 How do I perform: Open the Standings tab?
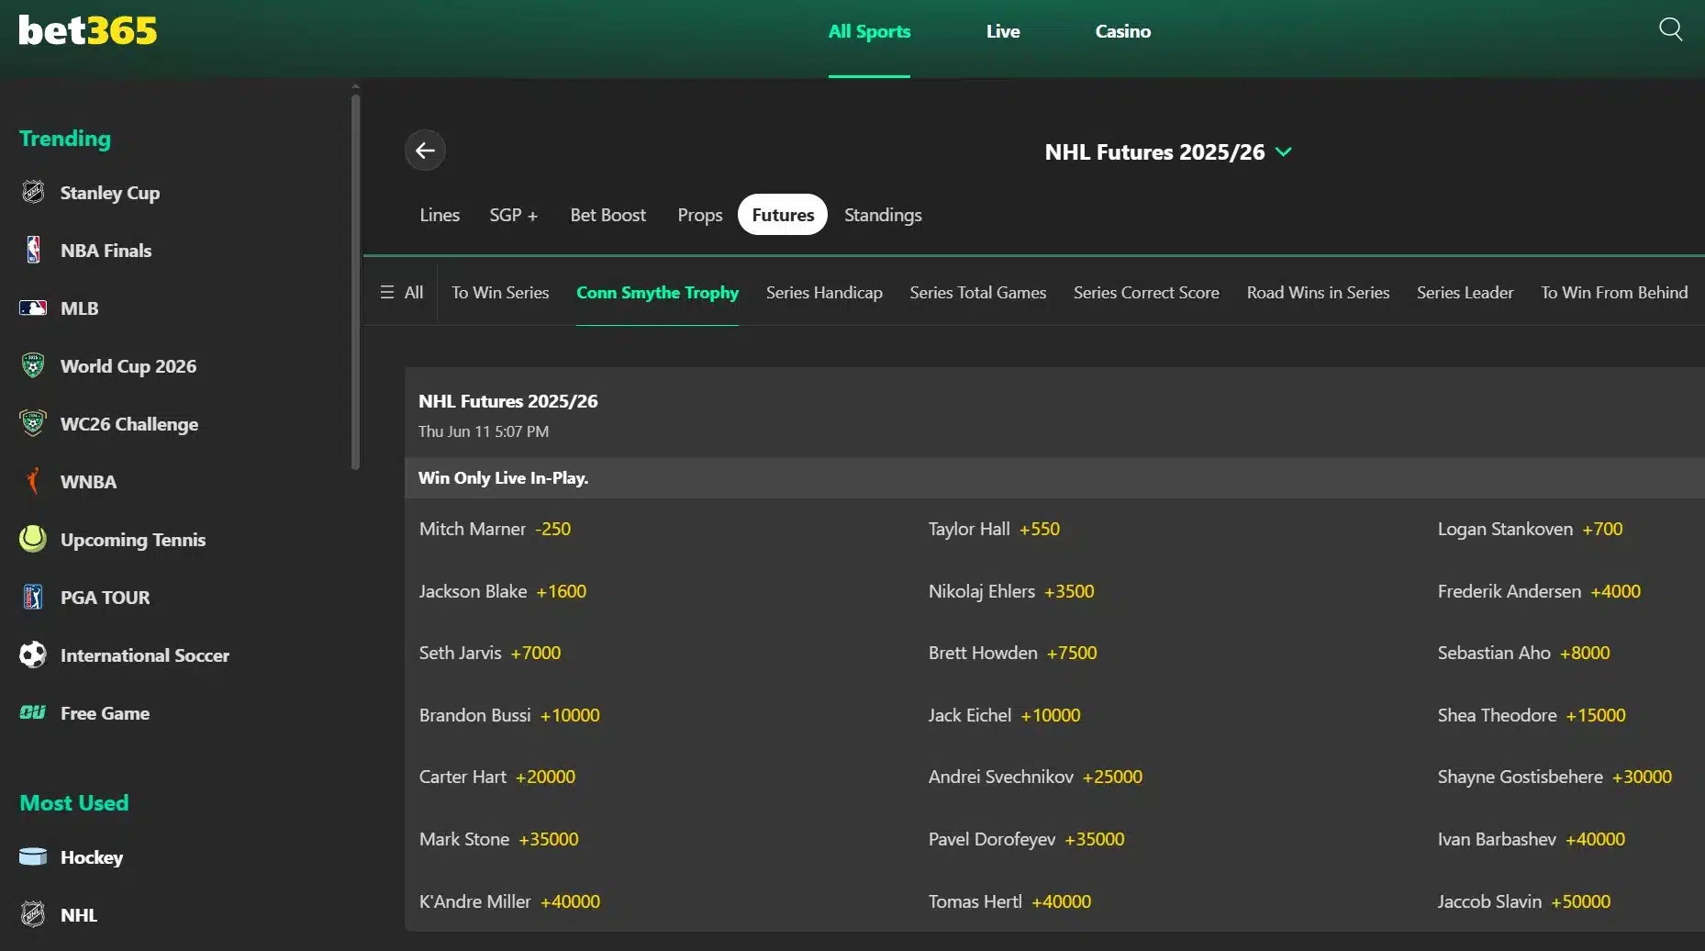tap(883, 215)
